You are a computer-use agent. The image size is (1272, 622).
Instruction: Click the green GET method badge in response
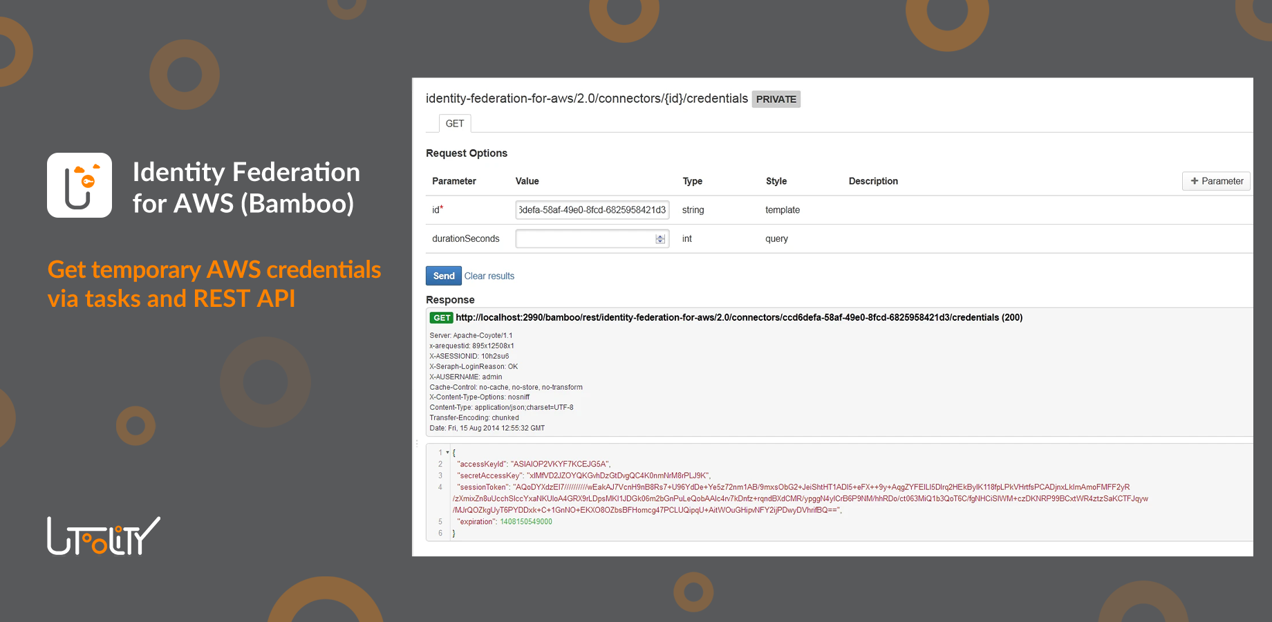[442, 317]
